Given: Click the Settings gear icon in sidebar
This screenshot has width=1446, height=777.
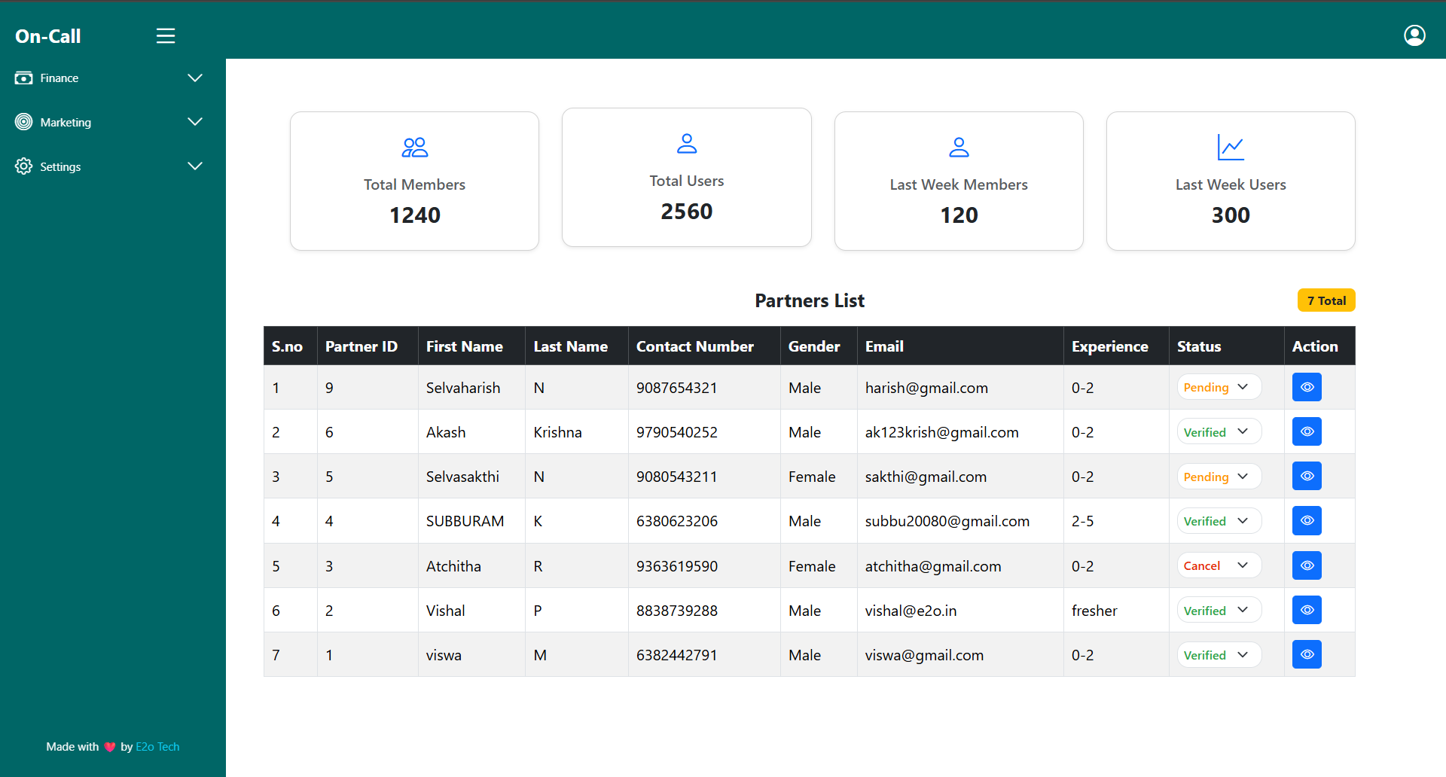Looking at the screenshot, I should coord(24,166).
